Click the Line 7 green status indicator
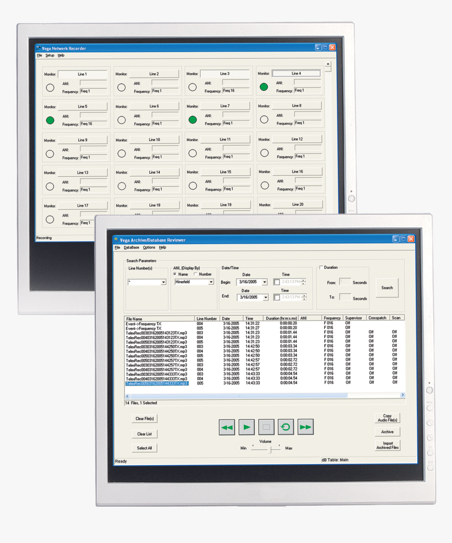The width and height of the screenshot is (452, 543). tap(192, 120)
